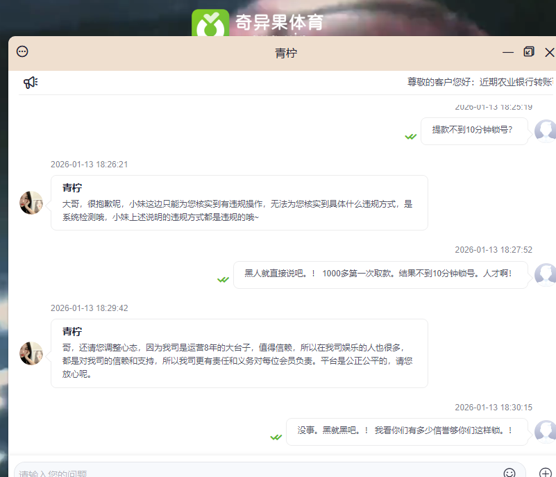Click the plus icon beside the emoji picker
556x477 pixels.
tap(545, 474)
